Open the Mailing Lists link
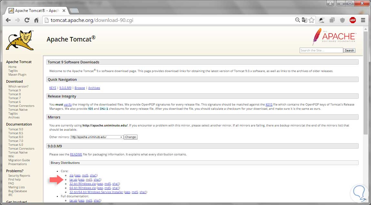The height and width of the screenshot is (205, 371). point(16,187)
